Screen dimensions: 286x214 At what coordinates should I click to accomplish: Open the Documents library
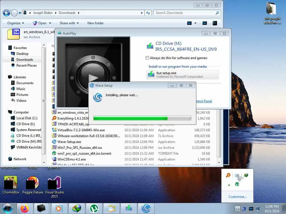(x=25, y=83)
